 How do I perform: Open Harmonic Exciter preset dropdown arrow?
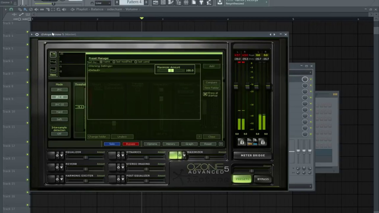click(x=62, y=179)
